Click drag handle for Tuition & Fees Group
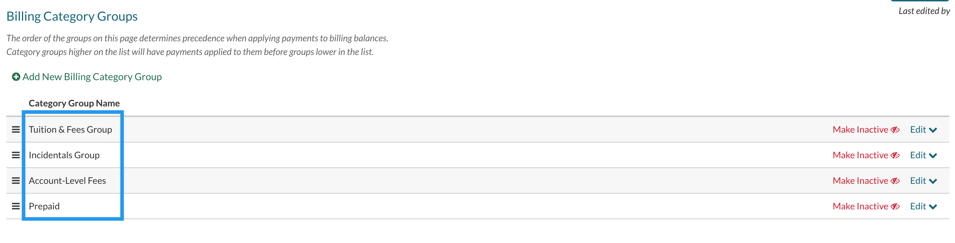Viewport: 955px width, 243px height. click(x=15, y=130)
